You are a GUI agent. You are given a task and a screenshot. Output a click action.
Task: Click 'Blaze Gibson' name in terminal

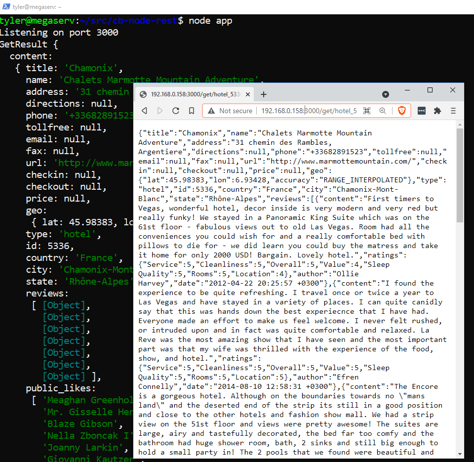(x=80, y=424)
